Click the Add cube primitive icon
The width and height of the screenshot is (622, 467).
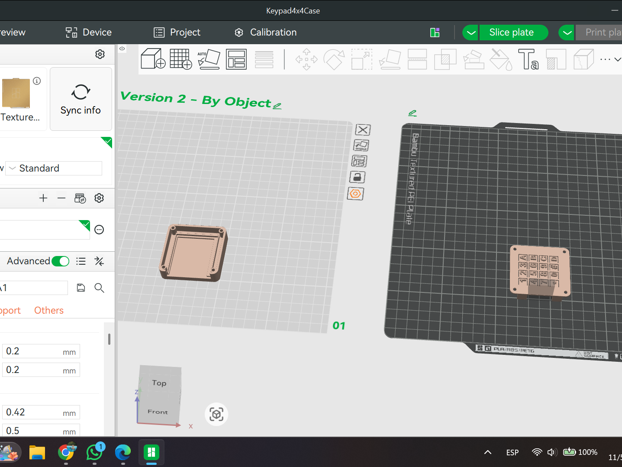(153, 59)
